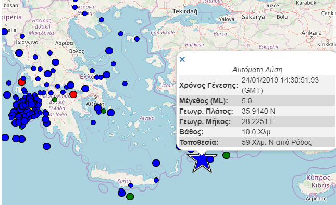Click the large blue marker below Λάρισα

click(x=56, y=62)
